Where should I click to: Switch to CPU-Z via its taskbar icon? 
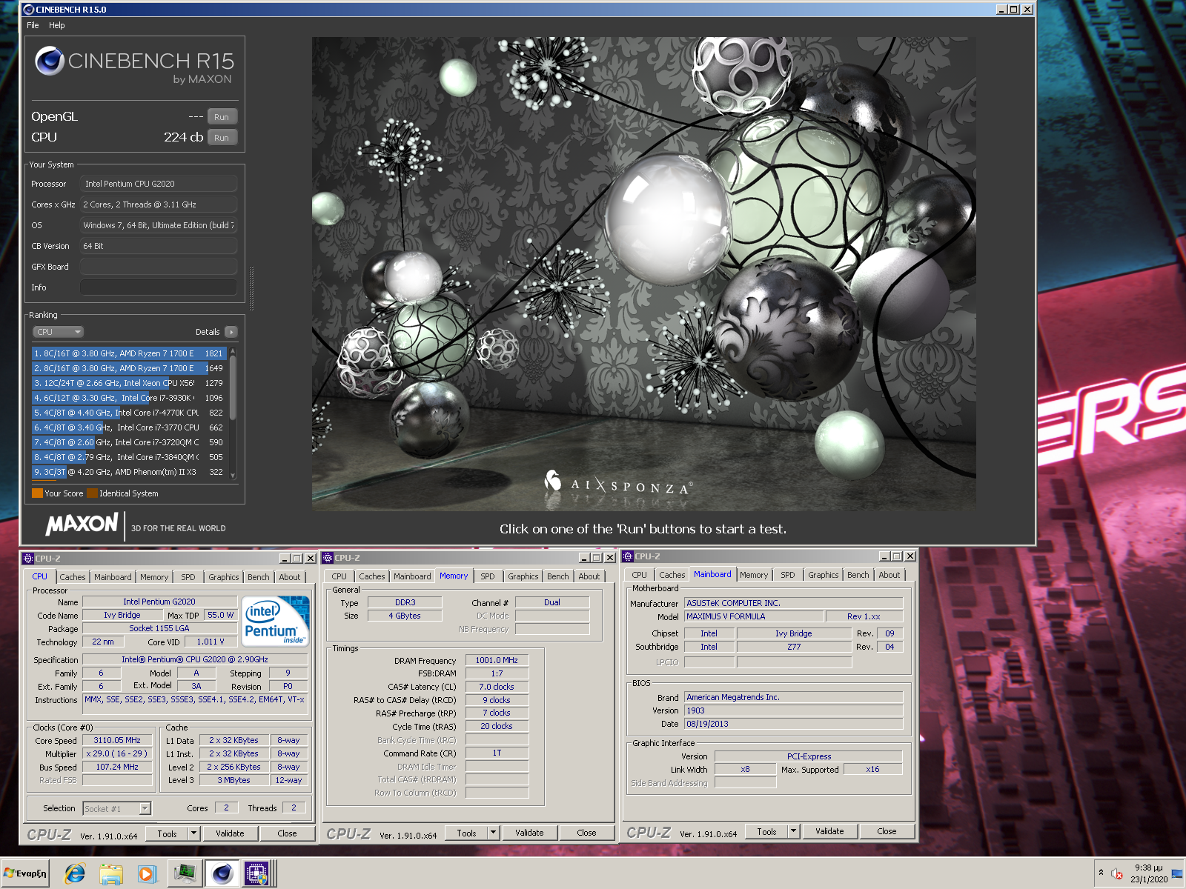[x=257, y=873]
